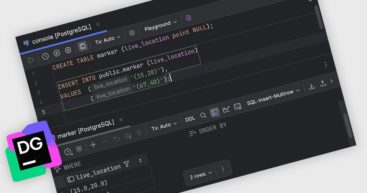367x193 pixels.
Task: Switch to the console [PostgreSQL] tab
Action: click(x=61, y=34)
